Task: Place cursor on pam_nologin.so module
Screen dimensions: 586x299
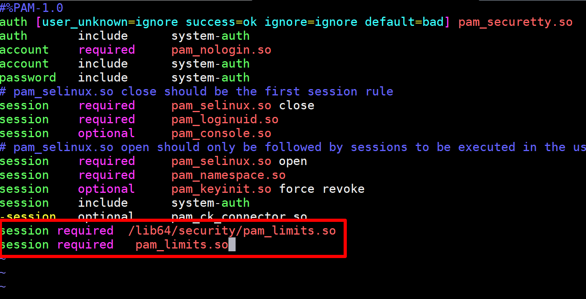Action: click(221, 50)
